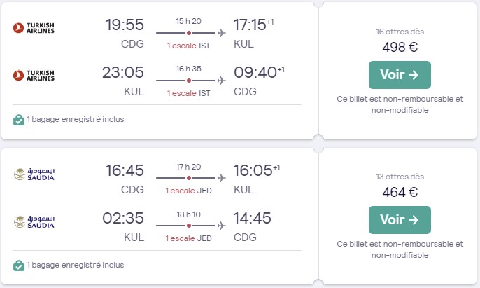Image resolution: width=480 pixels, height=288 pixels.
Task: Click Saudia logo on return 02:35 flight
Action: (34, 221)
